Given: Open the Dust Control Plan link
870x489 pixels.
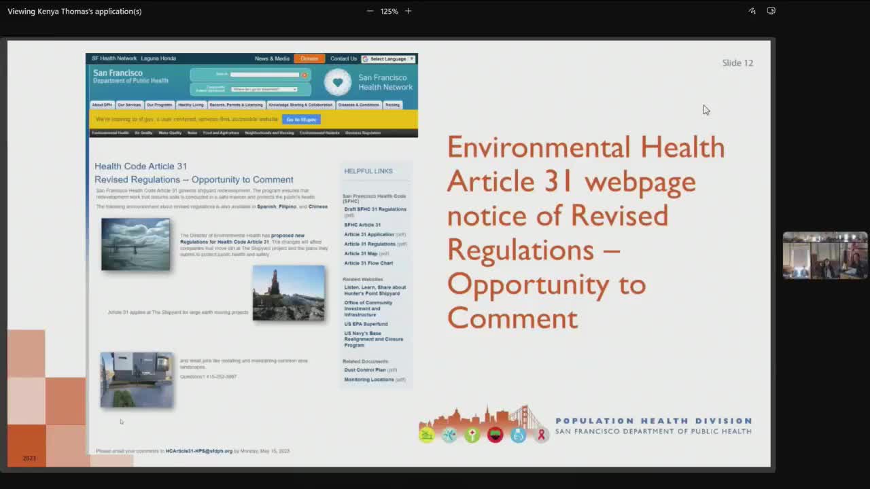Looking at the screenshot, I should (x=365, y=370).
